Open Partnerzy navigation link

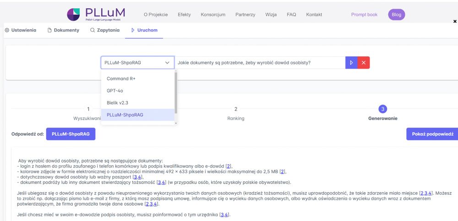click(245, 15)
